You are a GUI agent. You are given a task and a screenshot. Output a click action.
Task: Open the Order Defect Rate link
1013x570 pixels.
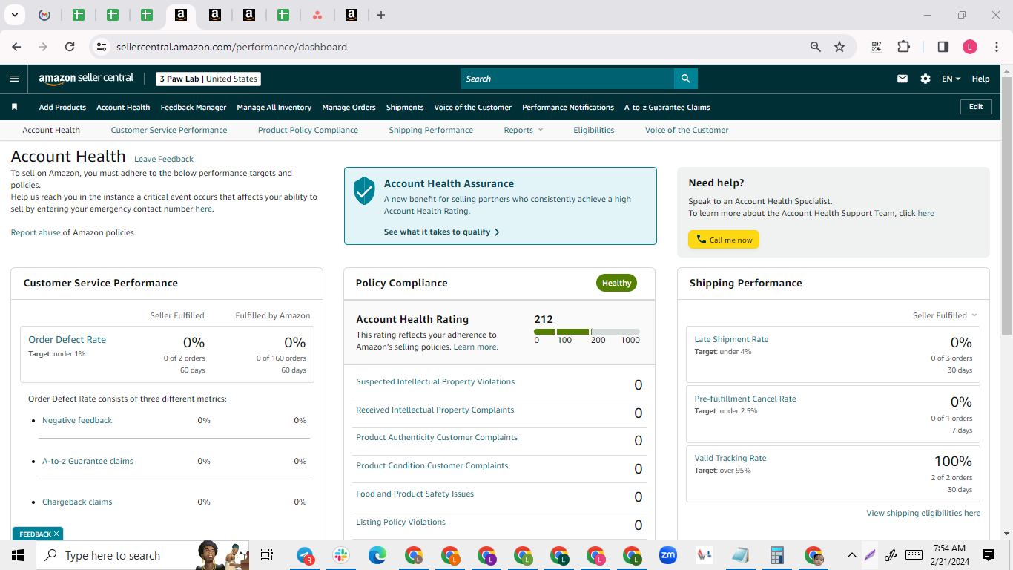tap(67, 339)
